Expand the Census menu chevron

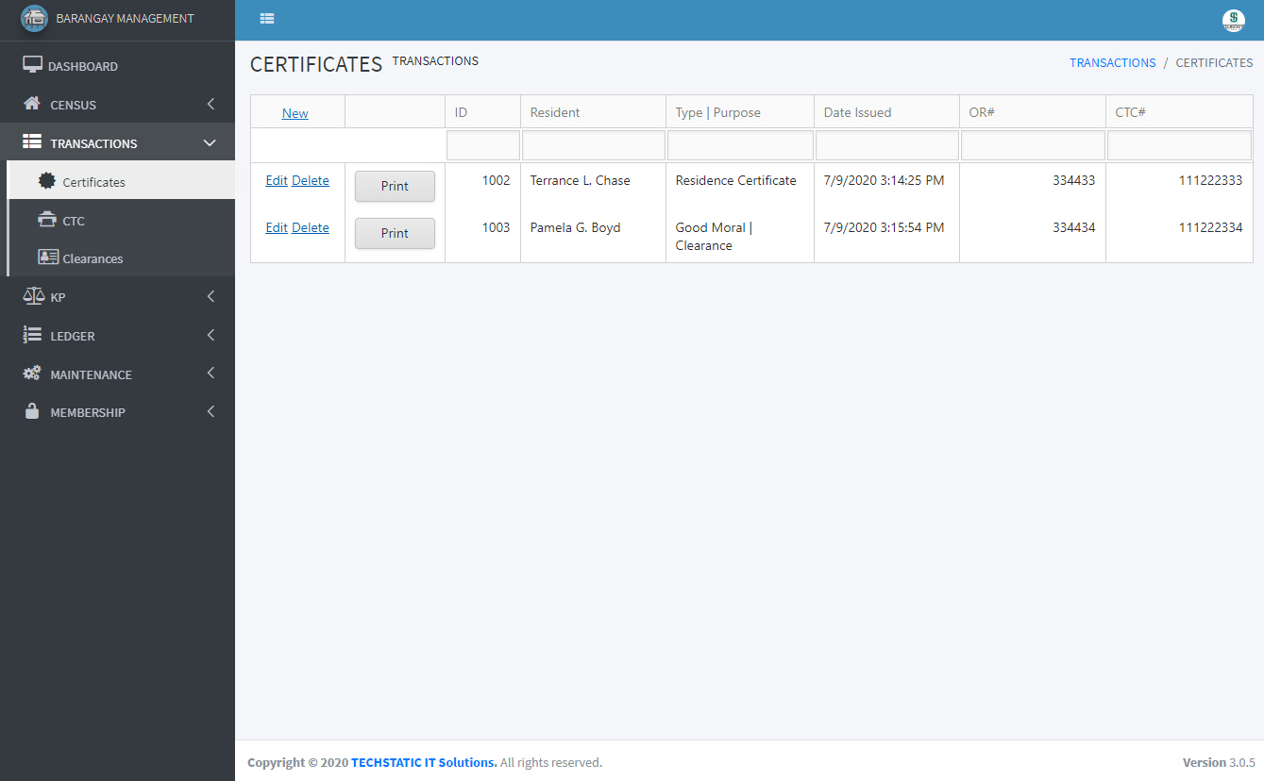(211, 104)
